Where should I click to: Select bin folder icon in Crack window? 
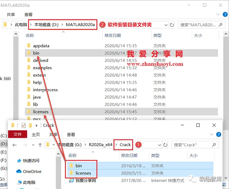[71, 166]
